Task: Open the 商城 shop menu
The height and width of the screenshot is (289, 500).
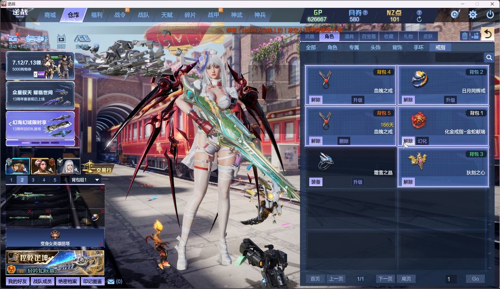Action: coord(50,15)
